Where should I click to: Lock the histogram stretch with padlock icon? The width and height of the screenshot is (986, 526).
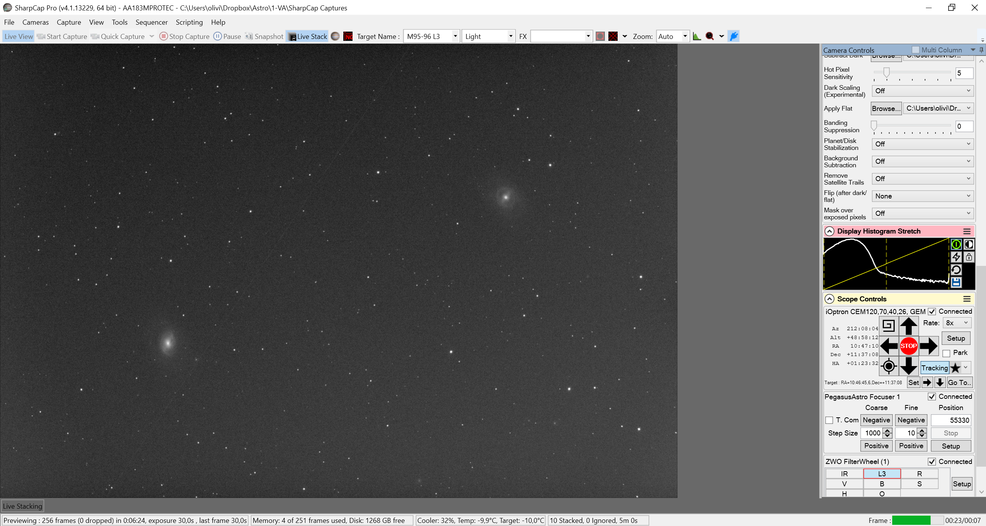coord(969,257)
